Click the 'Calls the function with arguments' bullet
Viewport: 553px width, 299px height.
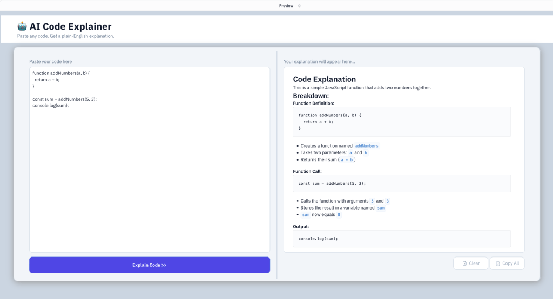[345, 201]
